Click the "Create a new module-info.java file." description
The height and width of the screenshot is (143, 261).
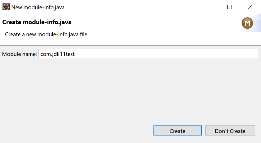tap(47, 34)
